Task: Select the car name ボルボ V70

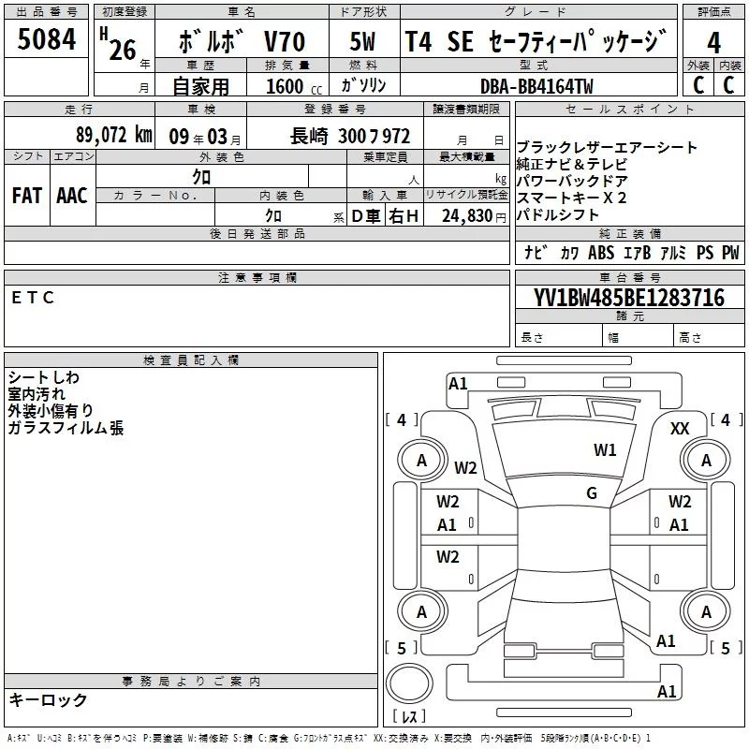Action: 242,41
